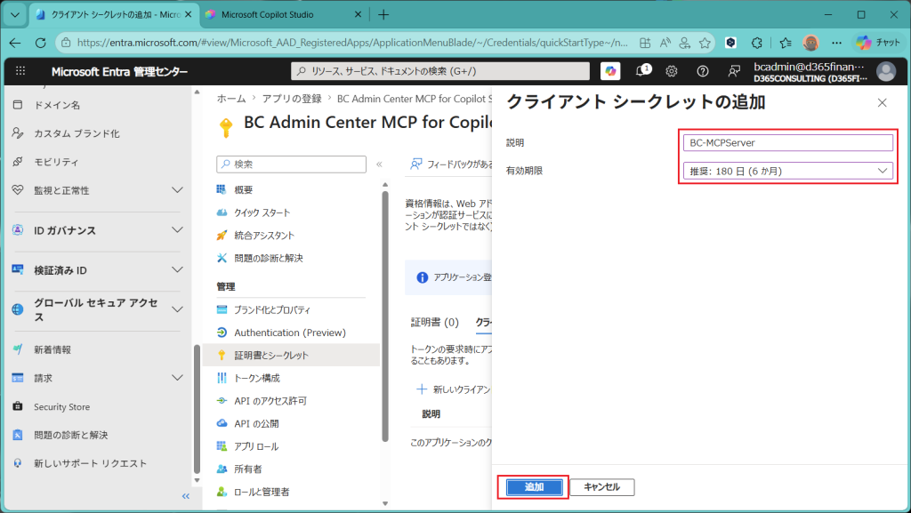Open the app launcher waffle icon

tap(20, 71)
